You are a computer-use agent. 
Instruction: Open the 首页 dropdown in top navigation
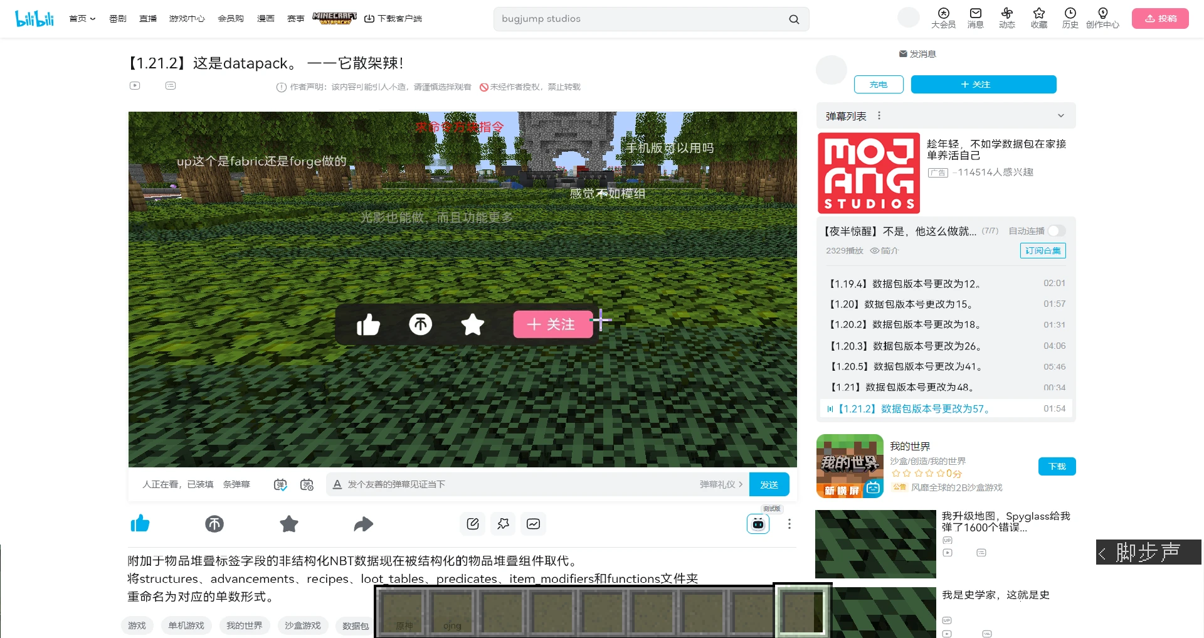pos(82,19)
